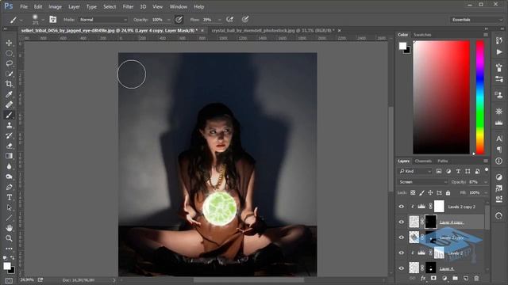Enable airbrush mode in options bar
Viewport: 508px width, 285px height.
point(229,20)
